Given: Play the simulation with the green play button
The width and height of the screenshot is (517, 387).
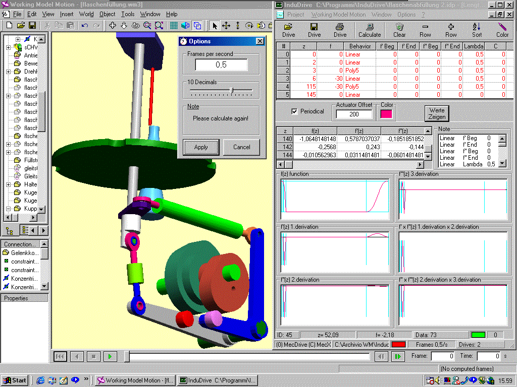Looking at the screenshot, I should point(110,356).
